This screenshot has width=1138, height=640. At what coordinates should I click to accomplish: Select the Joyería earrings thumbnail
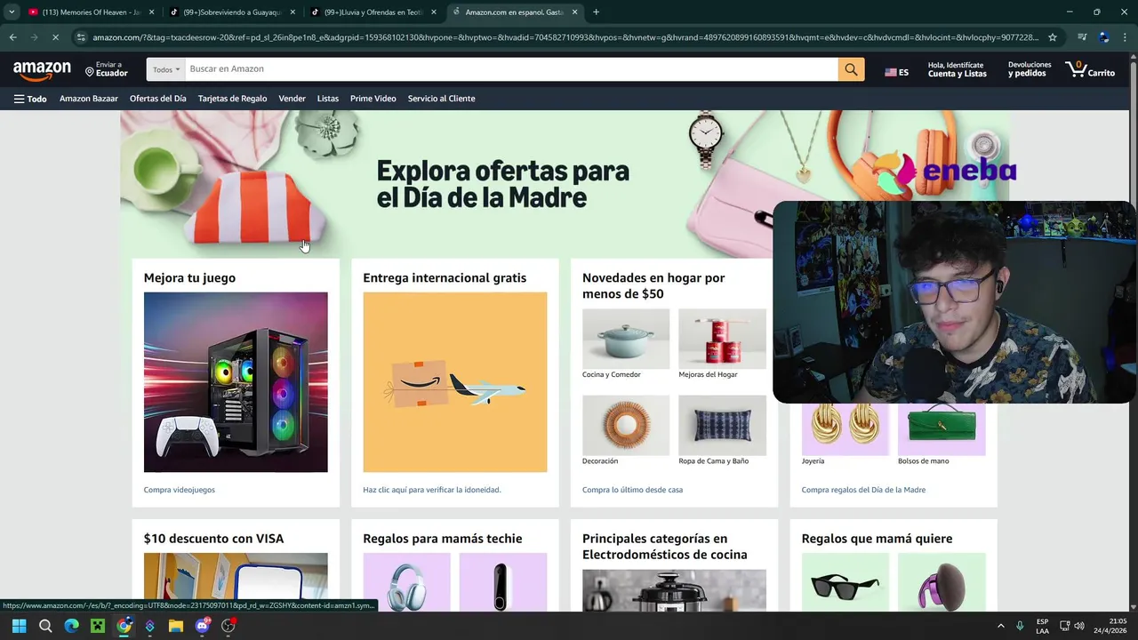pos(845,429)
